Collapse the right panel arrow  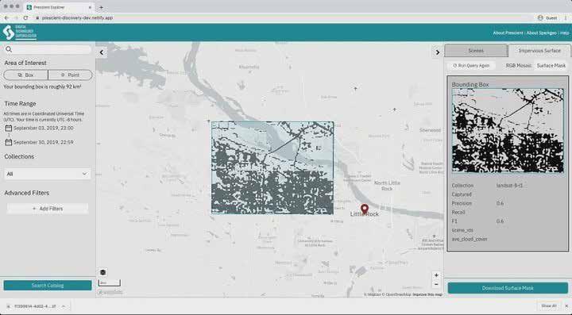point(438,52)
